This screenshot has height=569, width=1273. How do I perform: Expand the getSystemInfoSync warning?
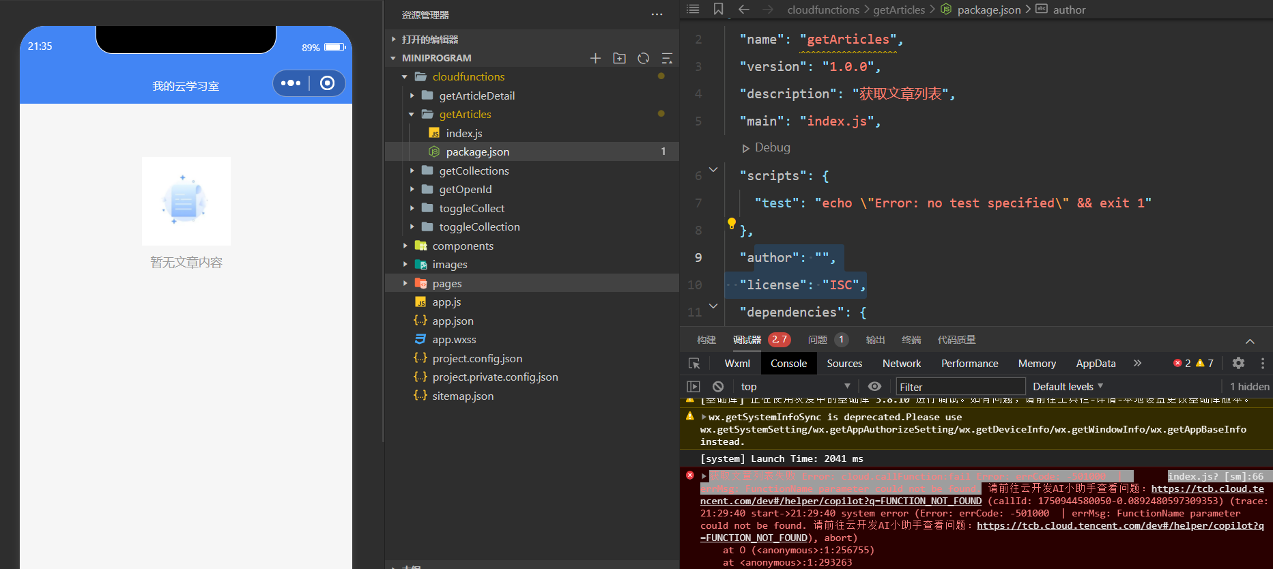(704, 417)
